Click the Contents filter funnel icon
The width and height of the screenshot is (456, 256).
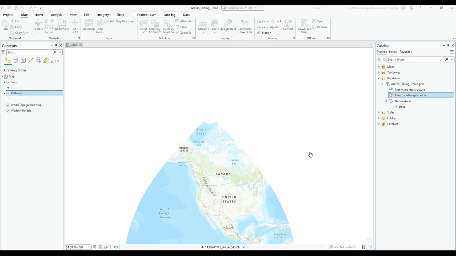[x=3, y=52]
